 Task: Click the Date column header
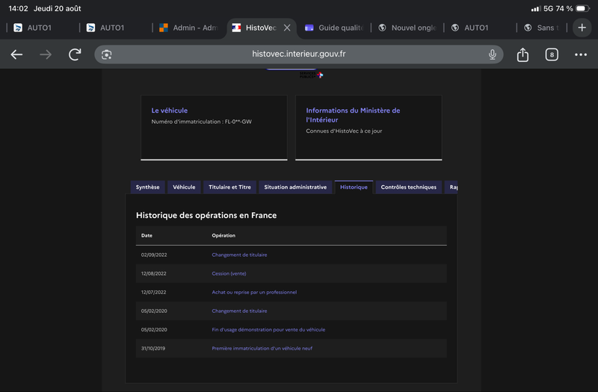coord(147,235)
